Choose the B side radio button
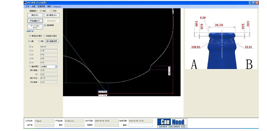 coord(39,41)
